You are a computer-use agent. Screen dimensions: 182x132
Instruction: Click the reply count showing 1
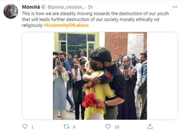point(32,127)
